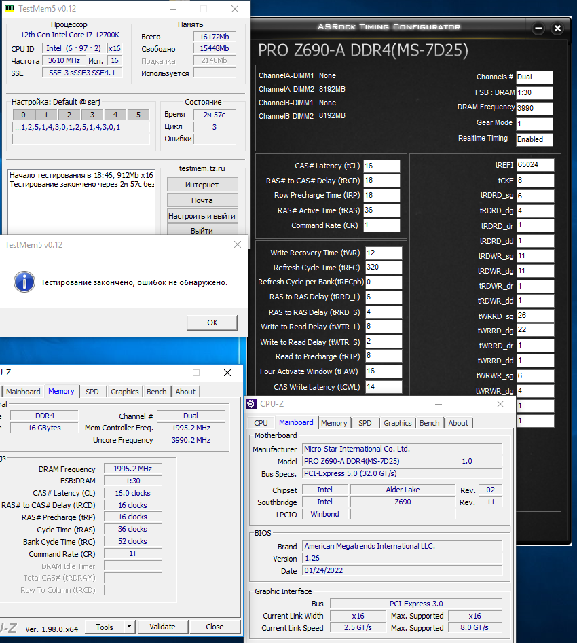Viewport: 577px width, 643px height.
Task: Click the Row Precharge Time (tRP) field
Action: (x=381, y=195)
